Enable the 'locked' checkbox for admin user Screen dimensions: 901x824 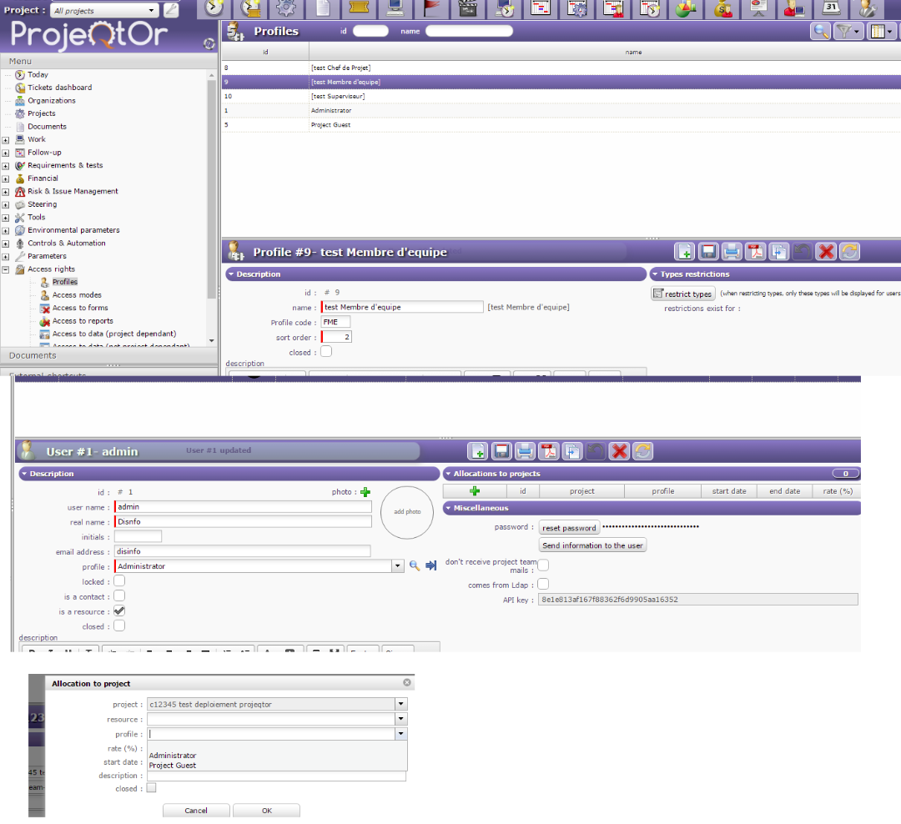[x=119, y=581]
